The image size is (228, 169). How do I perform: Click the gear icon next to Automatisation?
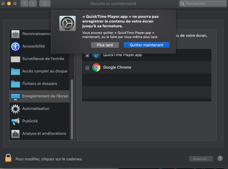click(15, 109)
